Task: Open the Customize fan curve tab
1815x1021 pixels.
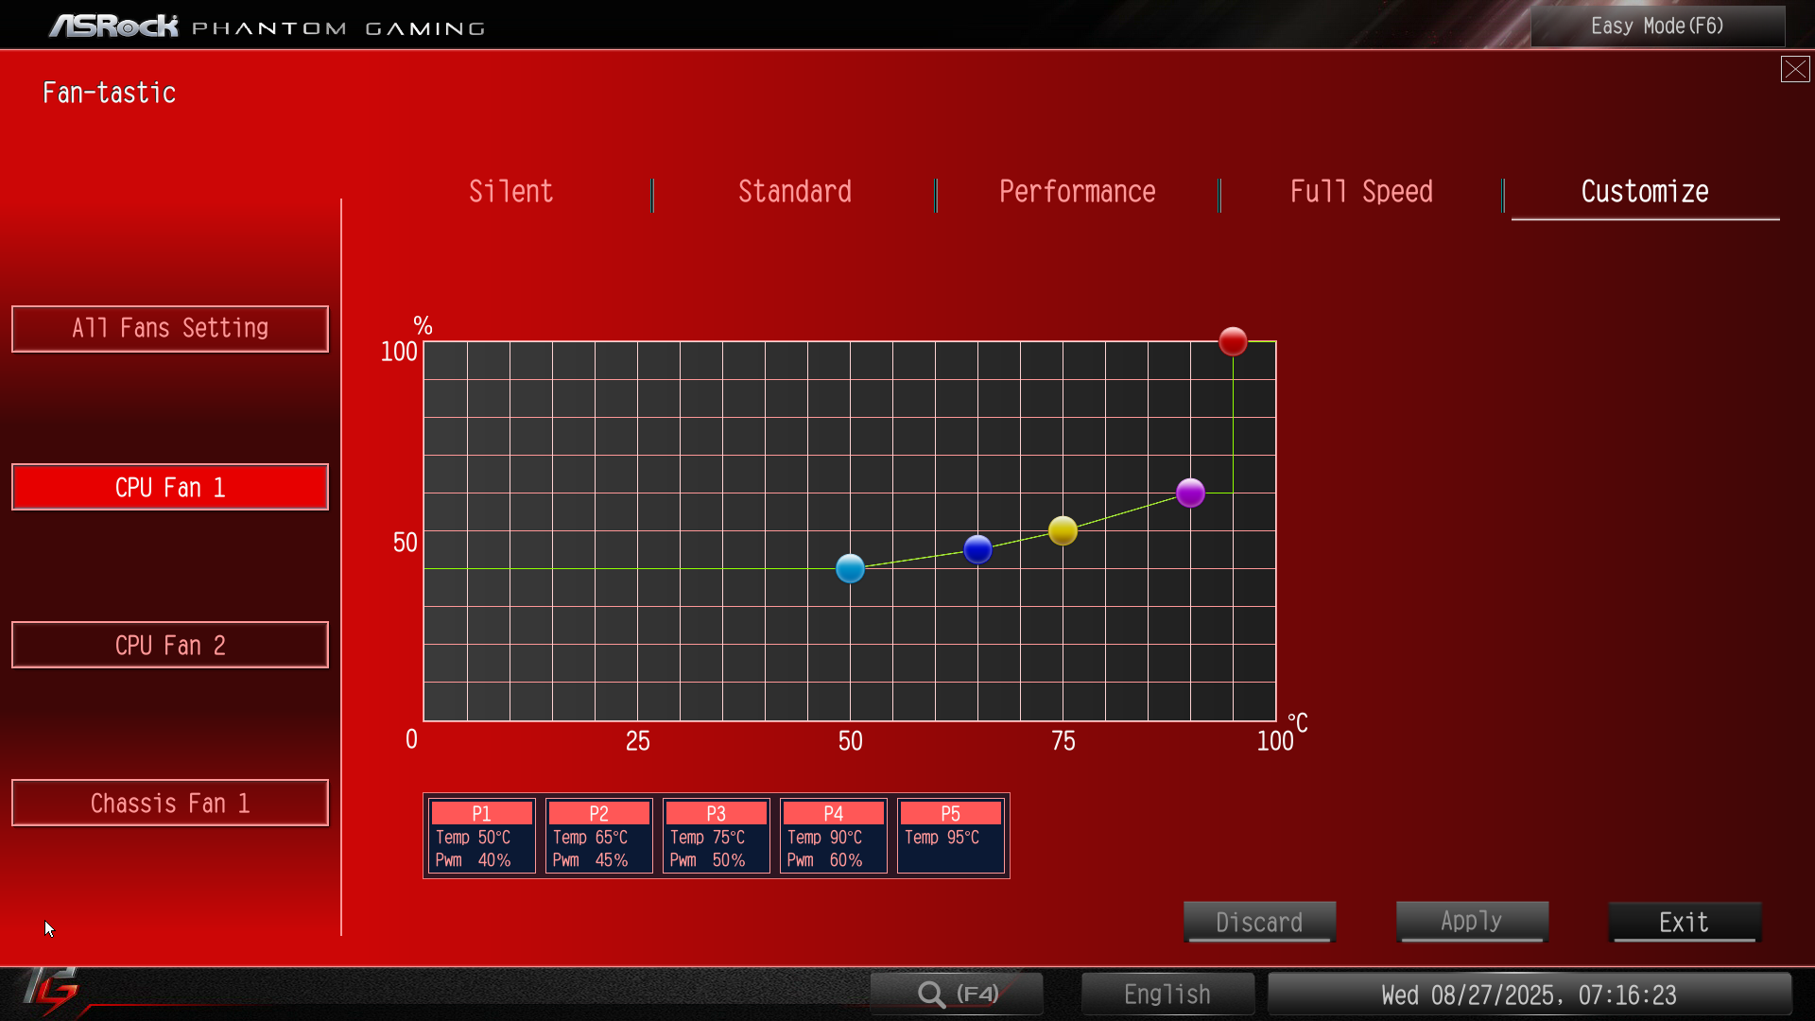Action: point(1644,192)
